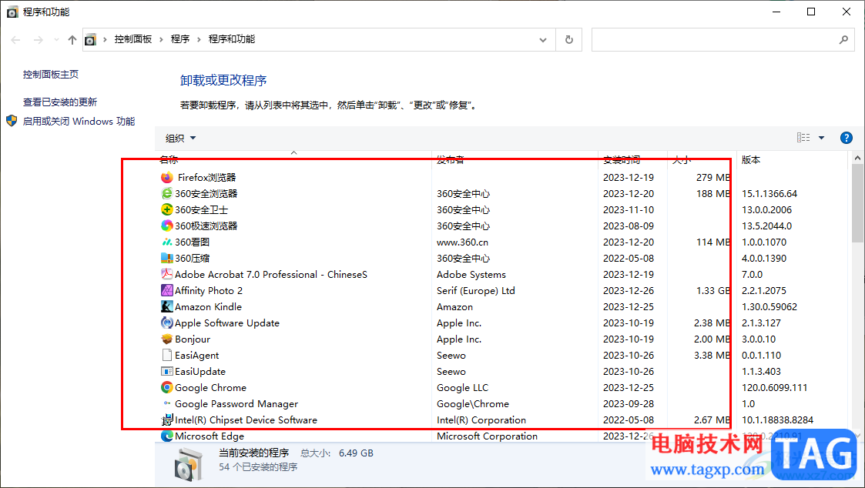Select the Microsoft Edge entry
The width and height of the screenshot is (865, 488).
point(210,436)
